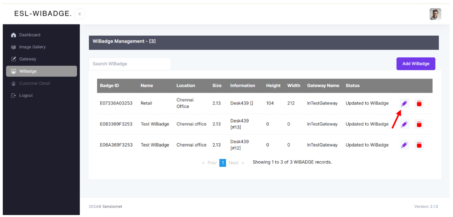Delete badge E06A369F3253 with trash icon
This screenshot has height=217, width=453.
pyautogui.click(x=419, y=145)
